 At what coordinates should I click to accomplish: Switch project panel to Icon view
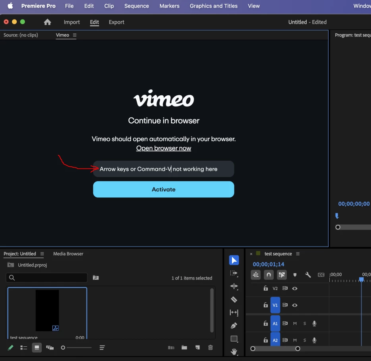37,347
